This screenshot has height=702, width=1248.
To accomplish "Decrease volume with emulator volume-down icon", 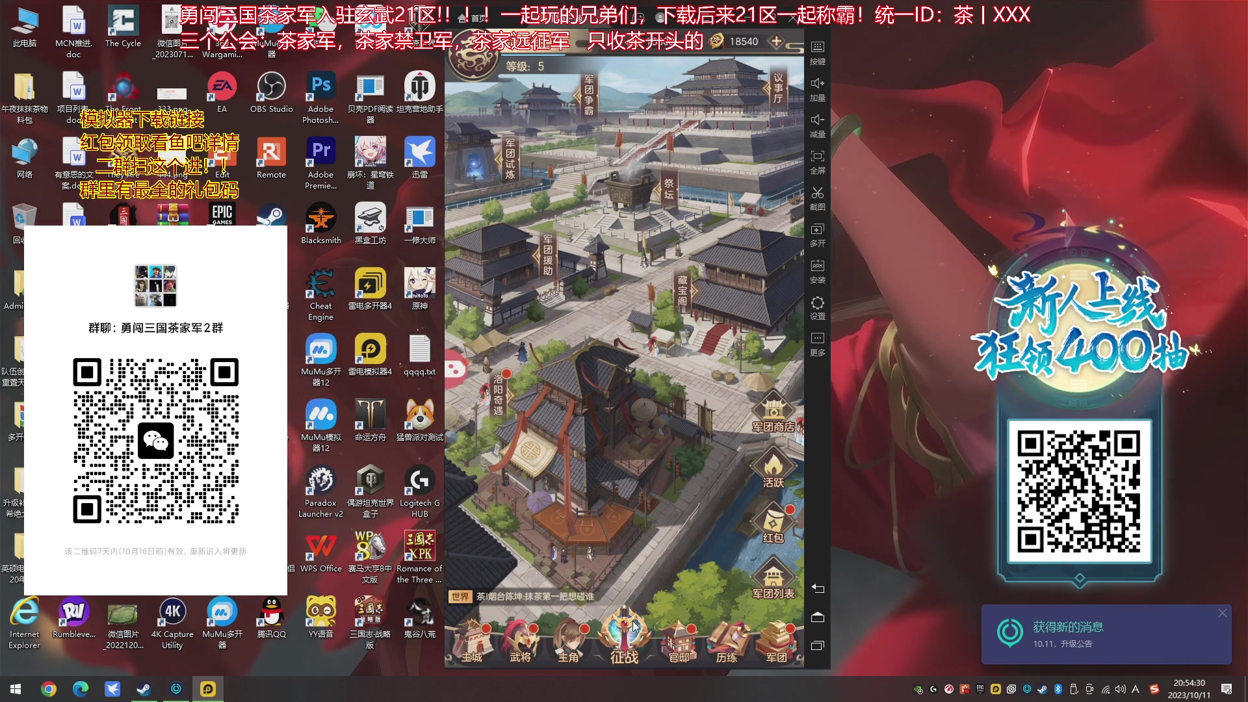I will tap(817, 120).
